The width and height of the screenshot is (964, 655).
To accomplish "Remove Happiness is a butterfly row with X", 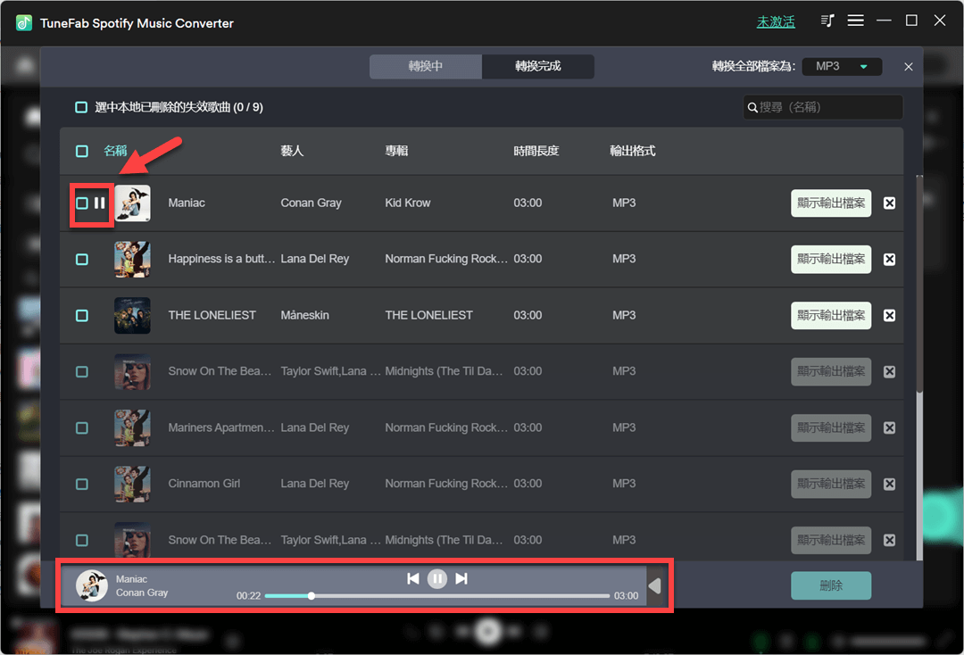I will click(889, 260).
